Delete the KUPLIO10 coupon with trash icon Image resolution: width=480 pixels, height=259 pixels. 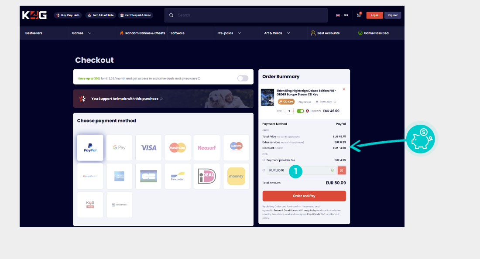pyautogui.click(x=341, y=170)
